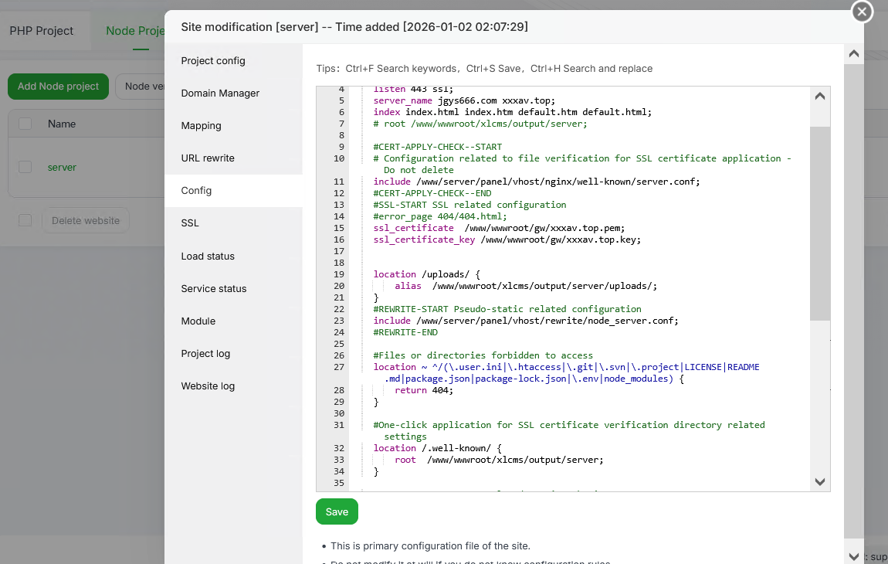Open the Project config section
The width and height of the screenshot is (888, 564).
(213, 61)
